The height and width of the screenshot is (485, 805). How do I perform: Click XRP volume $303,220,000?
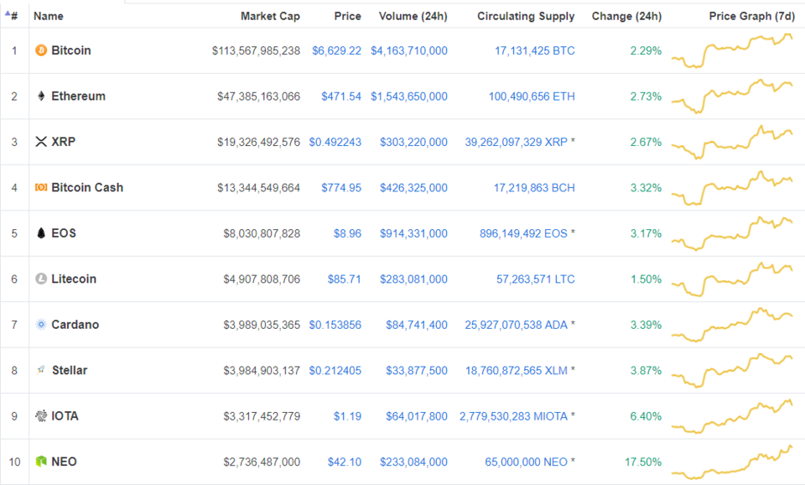coord(413,143)
